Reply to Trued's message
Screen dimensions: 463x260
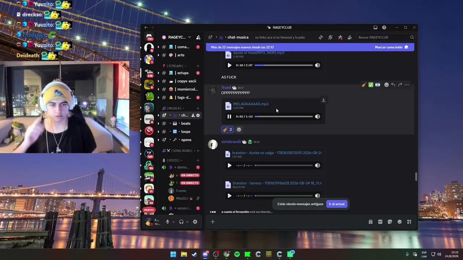393,85
